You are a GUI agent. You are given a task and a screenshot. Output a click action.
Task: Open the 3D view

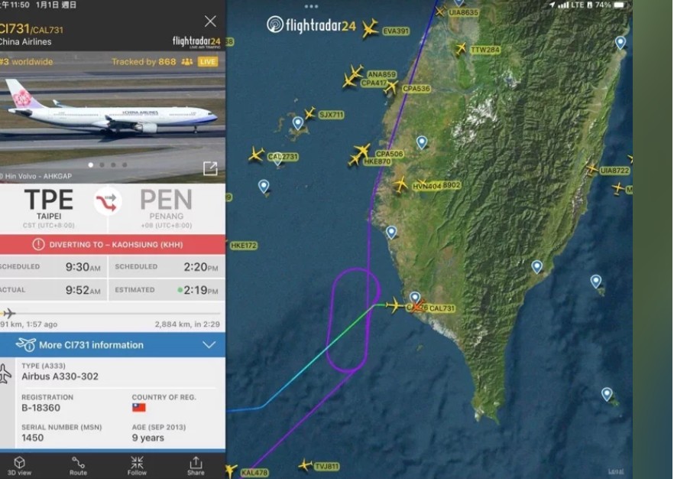click(19, 466)
